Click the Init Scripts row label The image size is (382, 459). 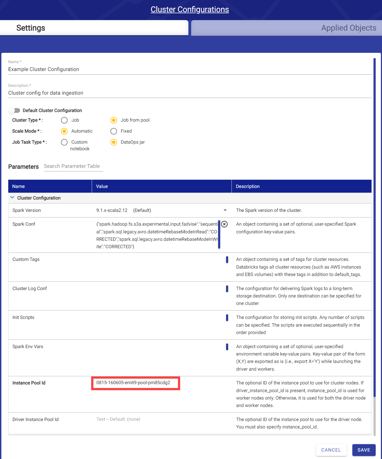(x=23, y=317)
